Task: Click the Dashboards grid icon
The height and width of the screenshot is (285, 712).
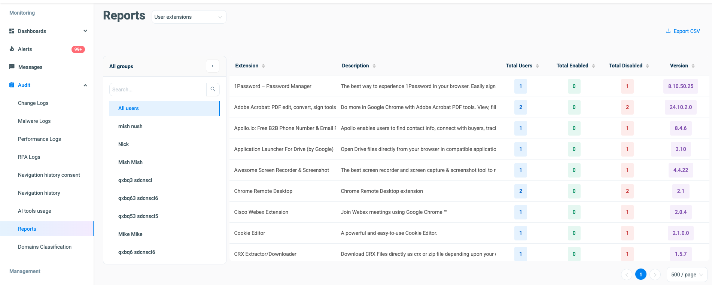Action: [x=12, y=31]
